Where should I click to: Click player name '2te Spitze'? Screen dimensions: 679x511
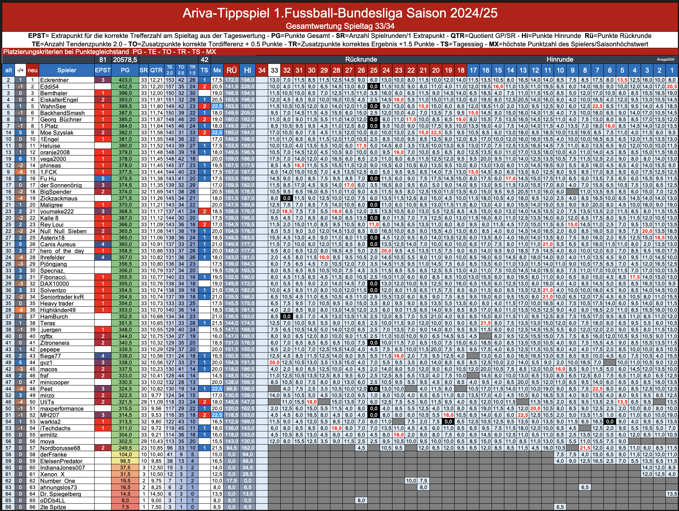[53, 507]
